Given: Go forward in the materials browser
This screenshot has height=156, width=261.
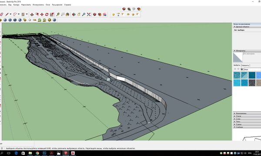Looking at the screenshot, I should 238,69.
